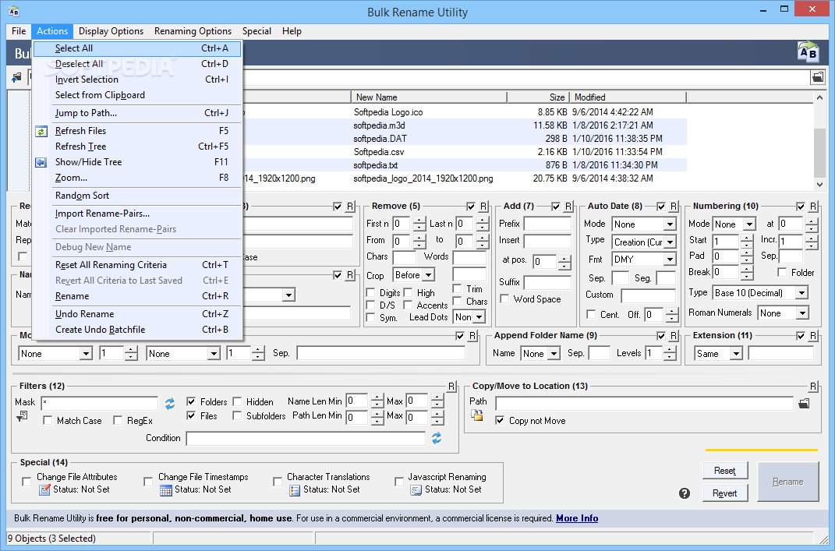Enable the Hidden filter checkbox
Viewport: 835px width, 551px height.
[238, 401]
